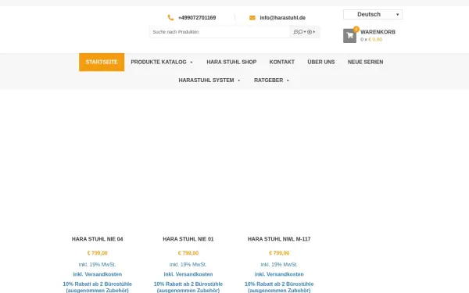Open the Hara Stuhl NIE 01 product

coord(188,239)
